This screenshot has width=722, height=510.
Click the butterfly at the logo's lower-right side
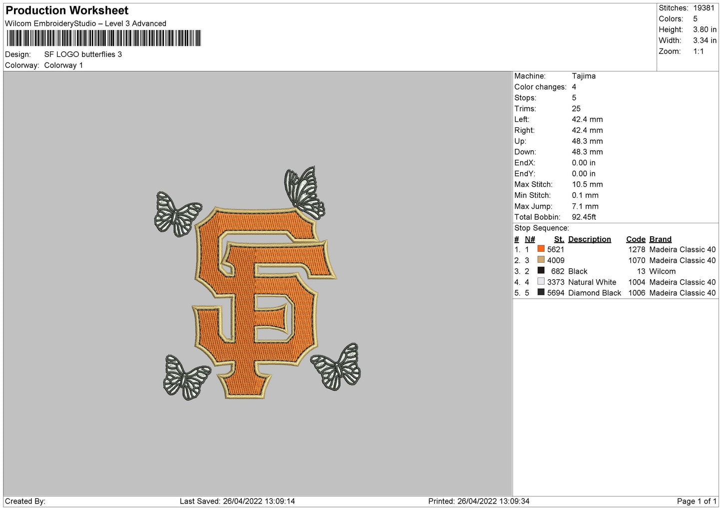pyautogui.click(x=336, y=366)
